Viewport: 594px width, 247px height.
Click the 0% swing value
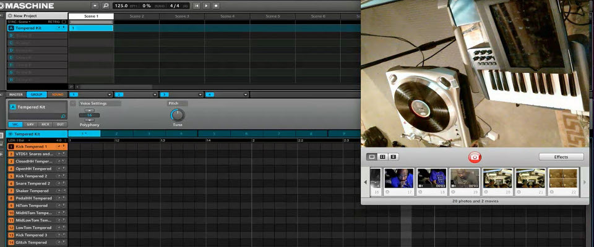point(147,6)
